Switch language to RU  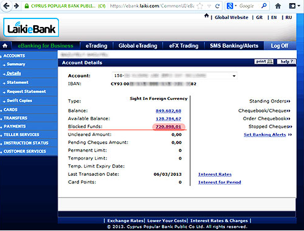[289, 18]
